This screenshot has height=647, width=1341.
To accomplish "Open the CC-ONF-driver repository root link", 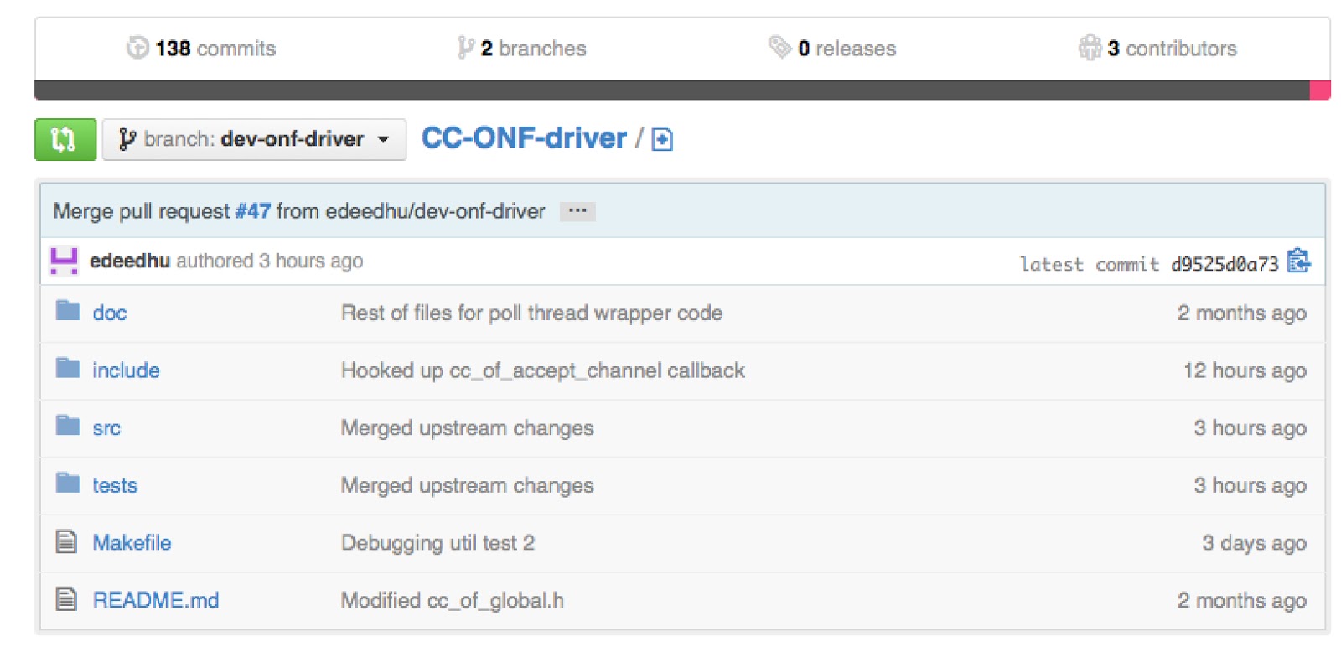I will point(524,137).
